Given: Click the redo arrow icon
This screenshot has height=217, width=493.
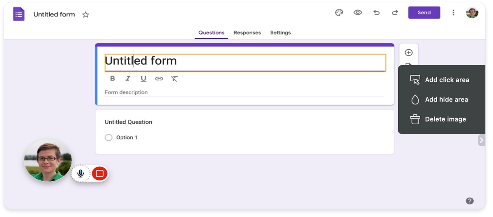Looking at the screenshot, I should 395,13.
